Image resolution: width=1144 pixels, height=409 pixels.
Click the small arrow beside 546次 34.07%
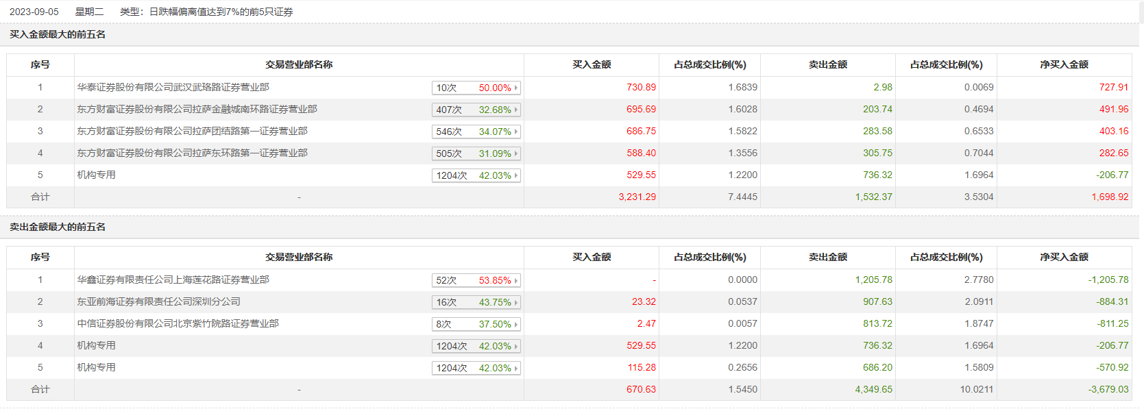[516, 132]
